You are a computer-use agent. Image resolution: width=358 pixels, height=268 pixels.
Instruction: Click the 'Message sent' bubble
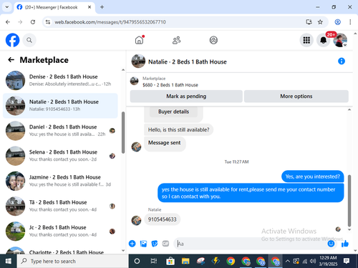[165, 143]
